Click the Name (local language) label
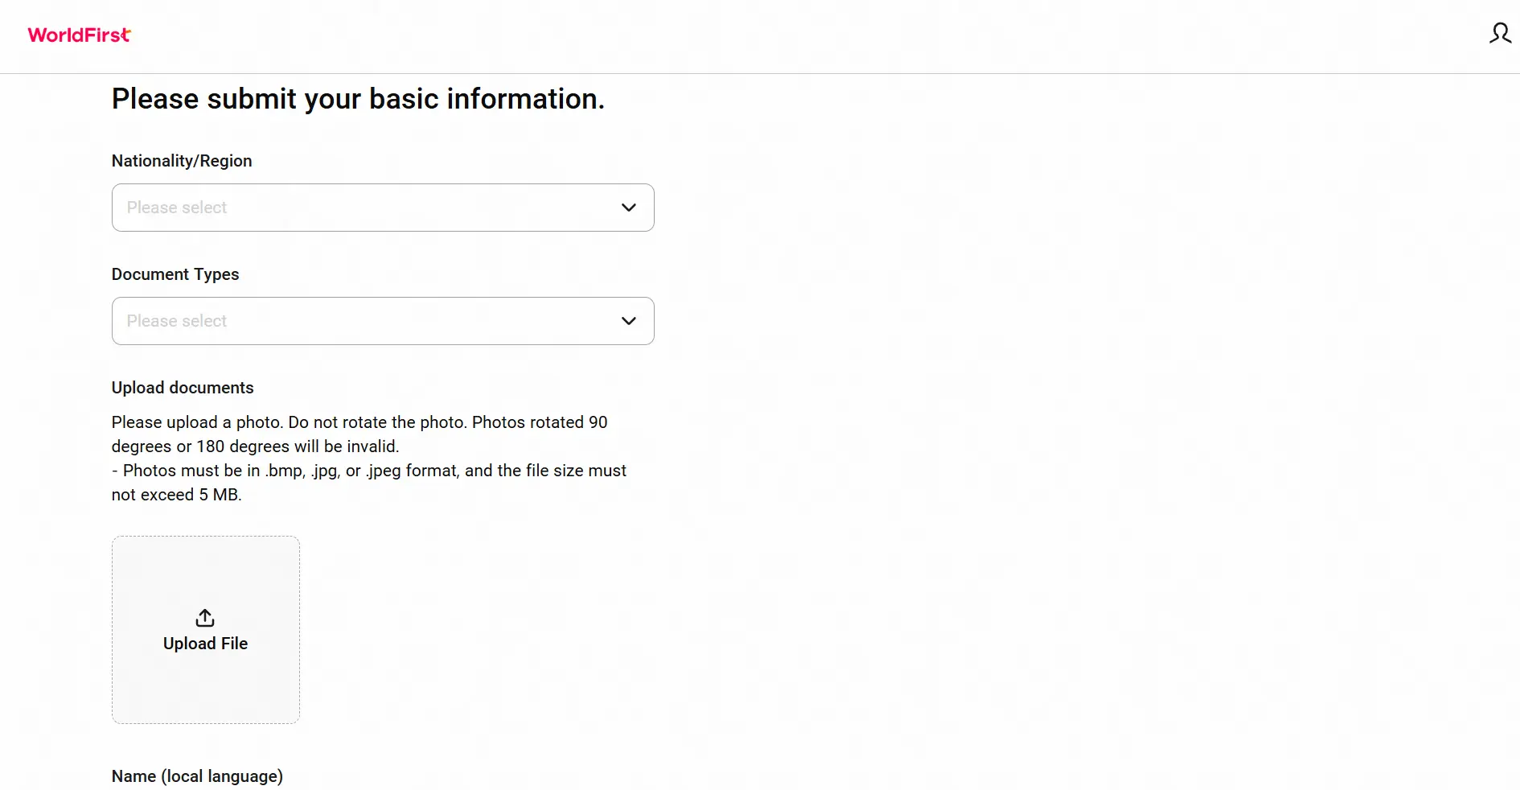1520x790 pixels. (197, 776)
